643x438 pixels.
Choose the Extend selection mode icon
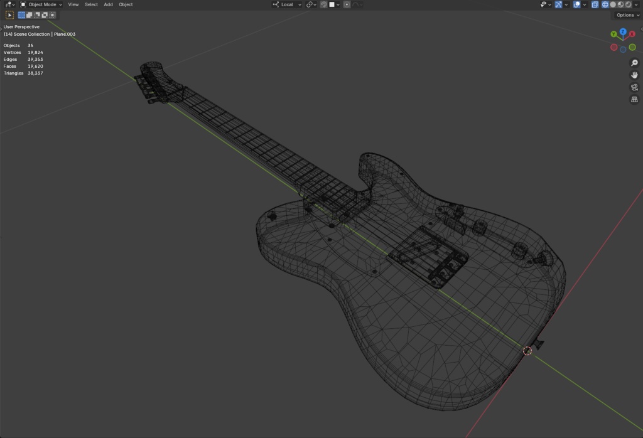click(x=29, y=15)
